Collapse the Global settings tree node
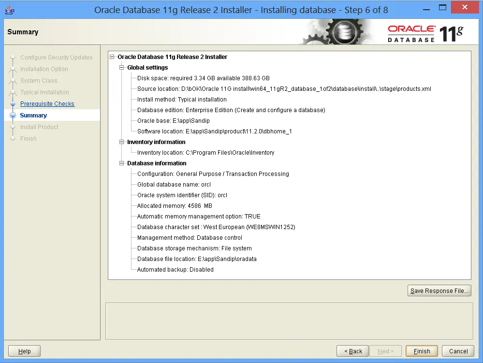Screen dimensions: 483x363 point(122,68)
